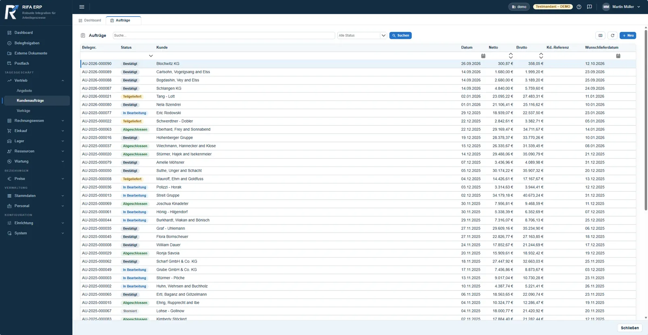Click the Personal sidebar icon
The image size is (648, 335).
(9, 206)
